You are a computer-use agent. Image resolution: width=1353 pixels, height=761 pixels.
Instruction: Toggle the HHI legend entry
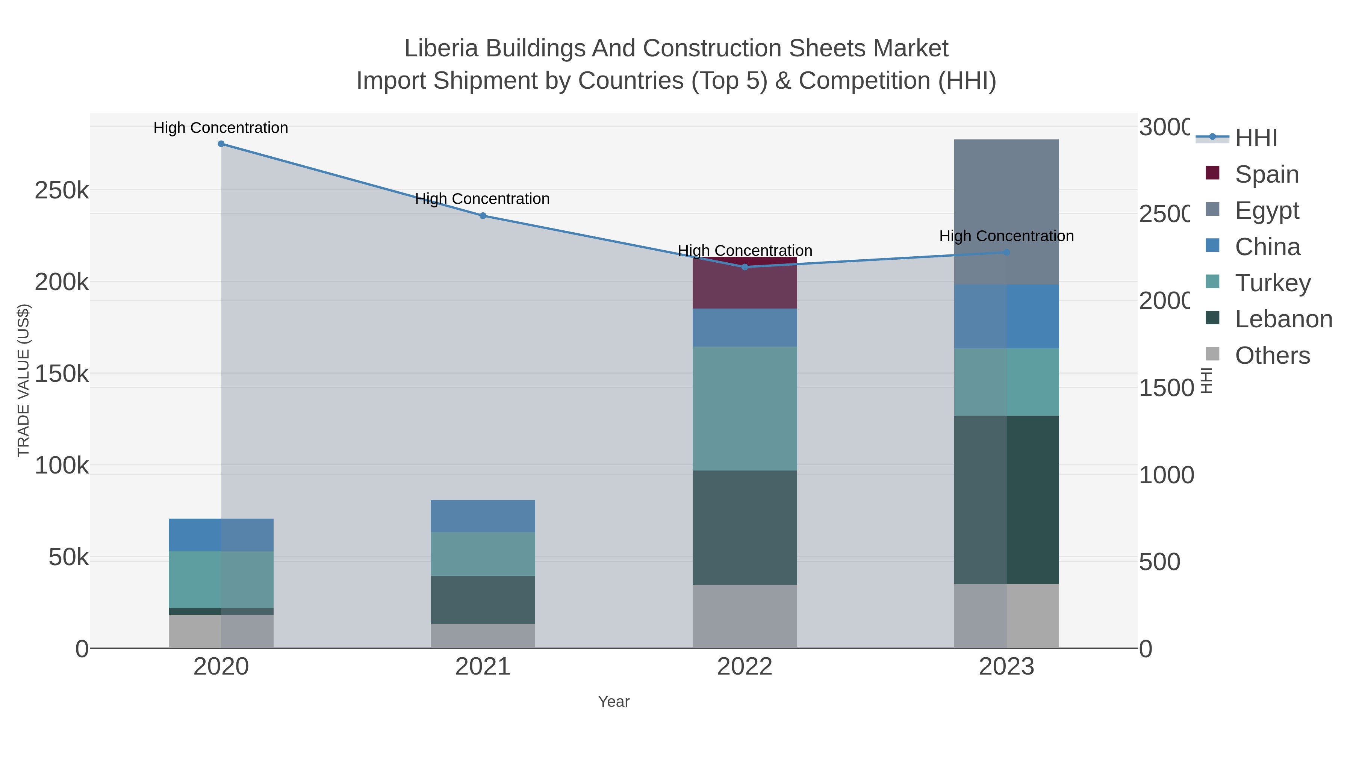click(1236, 138)
